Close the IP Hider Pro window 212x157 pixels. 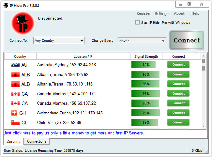click(x=201, y=4)
